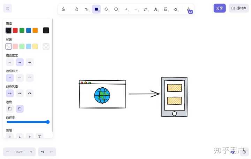Set bold stroke width
The image size is (251, 159).
[x=20, y=62]
